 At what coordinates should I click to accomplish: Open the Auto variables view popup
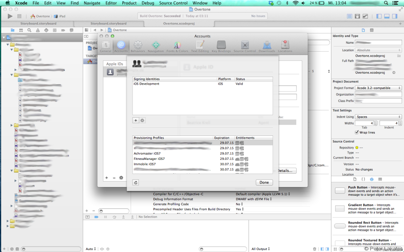pos(91,249)
